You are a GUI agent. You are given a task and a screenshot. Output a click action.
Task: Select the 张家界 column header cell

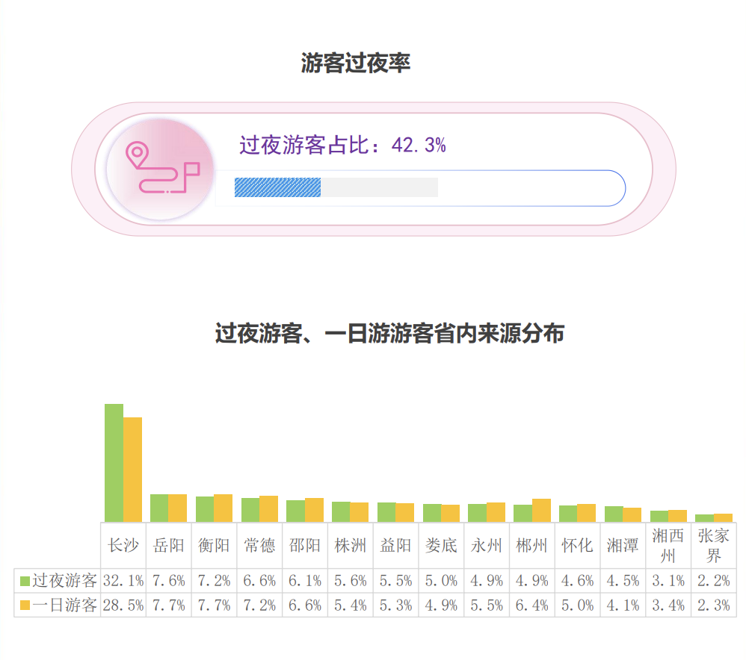714,545
